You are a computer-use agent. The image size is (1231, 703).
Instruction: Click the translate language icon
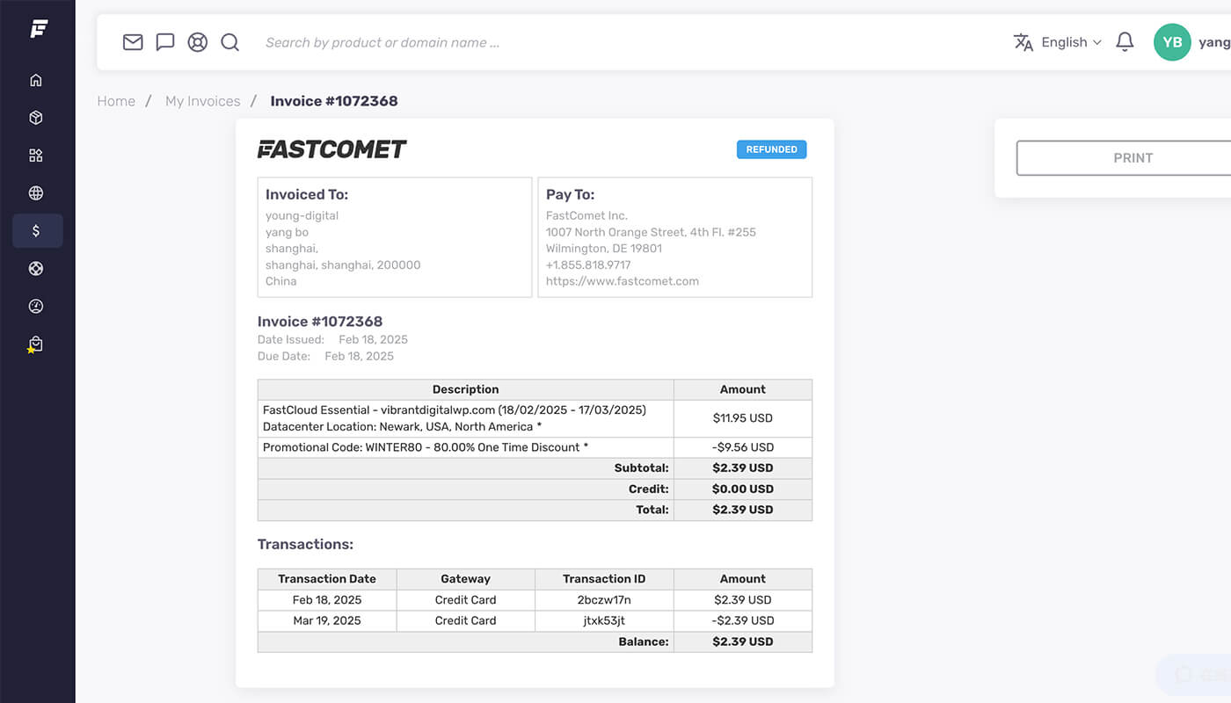point(1023,42)
